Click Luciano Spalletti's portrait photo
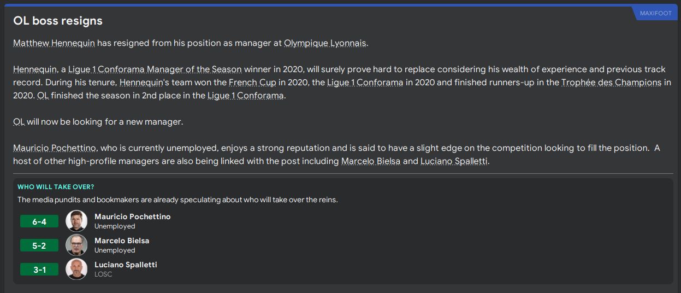This screenshot has width=681, height=293. (76, 269)
